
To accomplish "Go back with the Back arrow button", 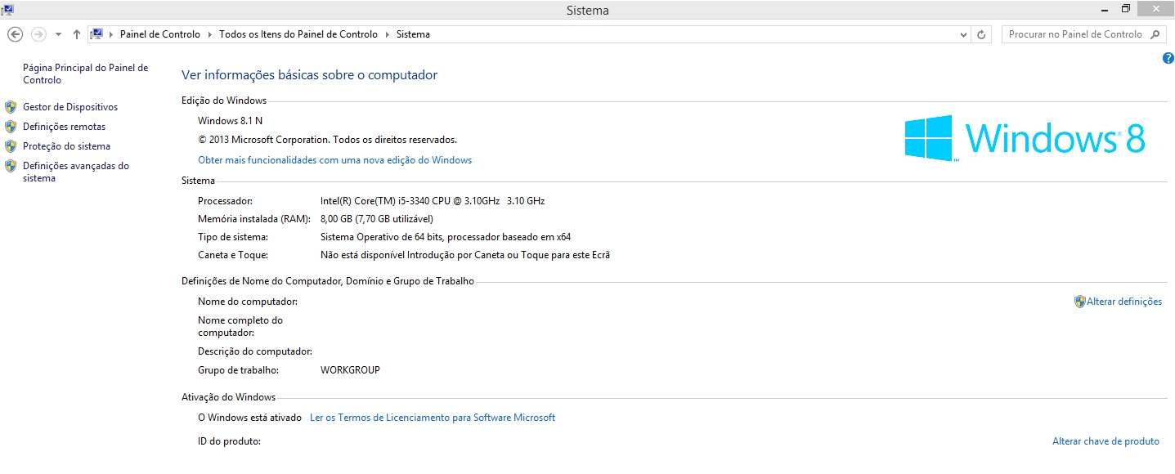I will click(15, 34).
